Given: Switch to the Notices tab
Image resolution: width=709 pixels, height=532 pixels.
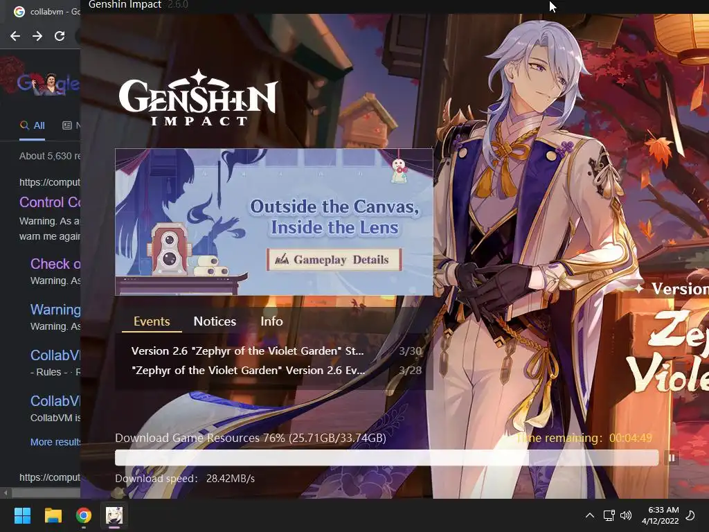Looking at the screenshot, I should click(215, 321).
